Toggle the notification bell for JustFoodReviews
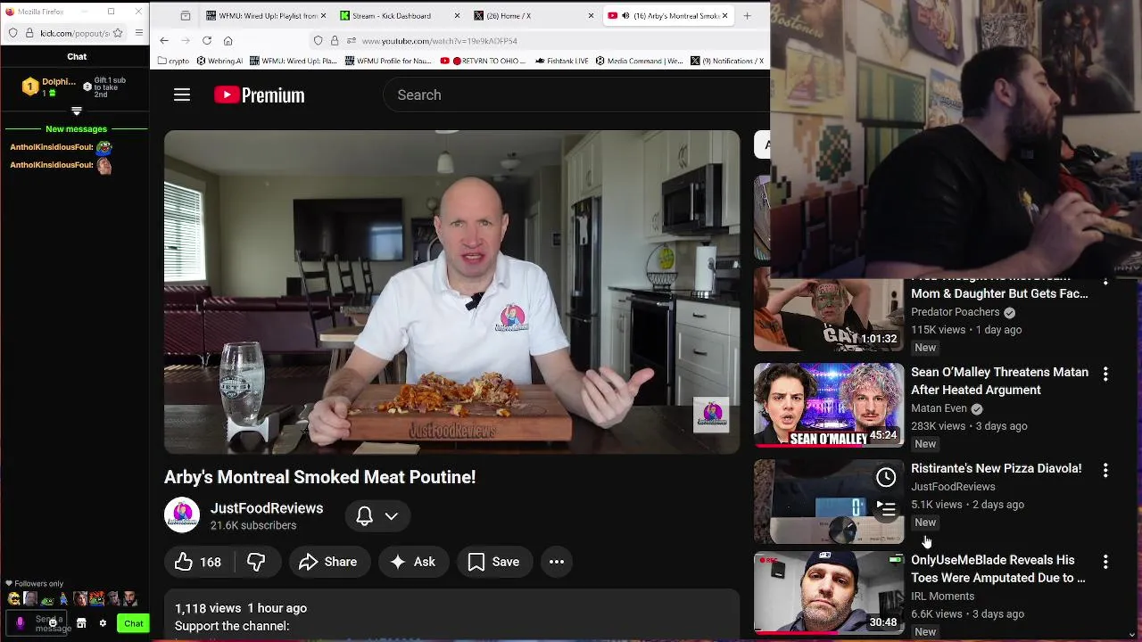 pos(364,515)
